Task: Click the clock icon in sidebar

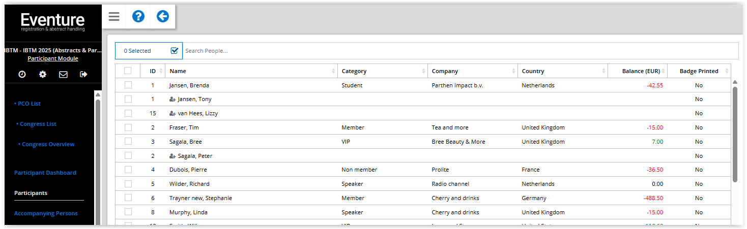Action: [x=22, y=74]
